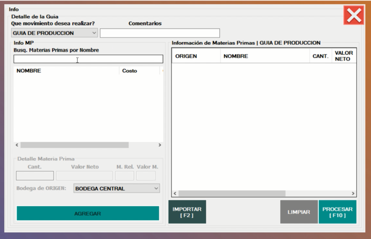Sort left list by NOMBRE column header
Viewport: 371px width, 239px height.
(x=66, y=71)
